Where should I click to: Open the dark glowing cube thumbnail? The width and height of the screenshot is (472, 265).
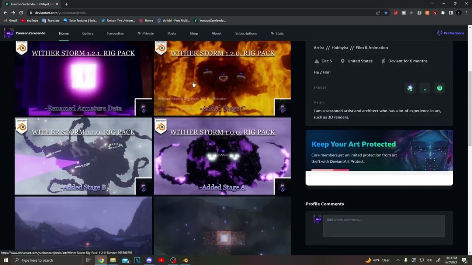pos(222,226)
